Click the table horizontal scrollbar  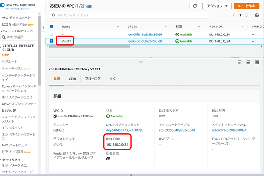click(89, 47)
